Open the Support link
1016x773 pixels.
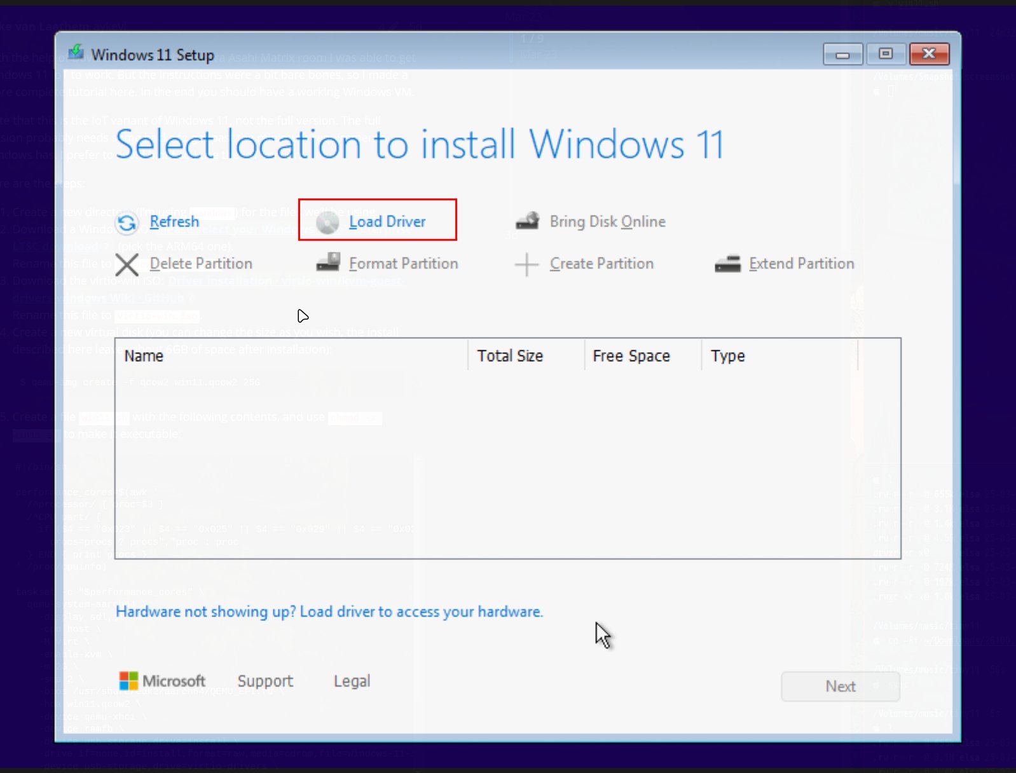(x=265, y=681)
